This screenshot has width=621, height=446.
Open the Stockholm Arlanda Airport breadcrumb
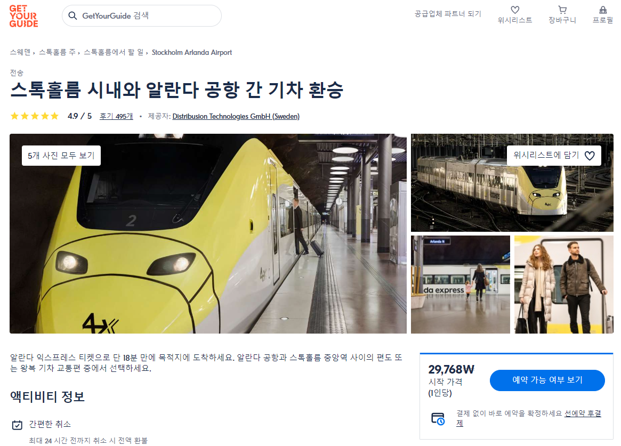[x=192, y=52]
